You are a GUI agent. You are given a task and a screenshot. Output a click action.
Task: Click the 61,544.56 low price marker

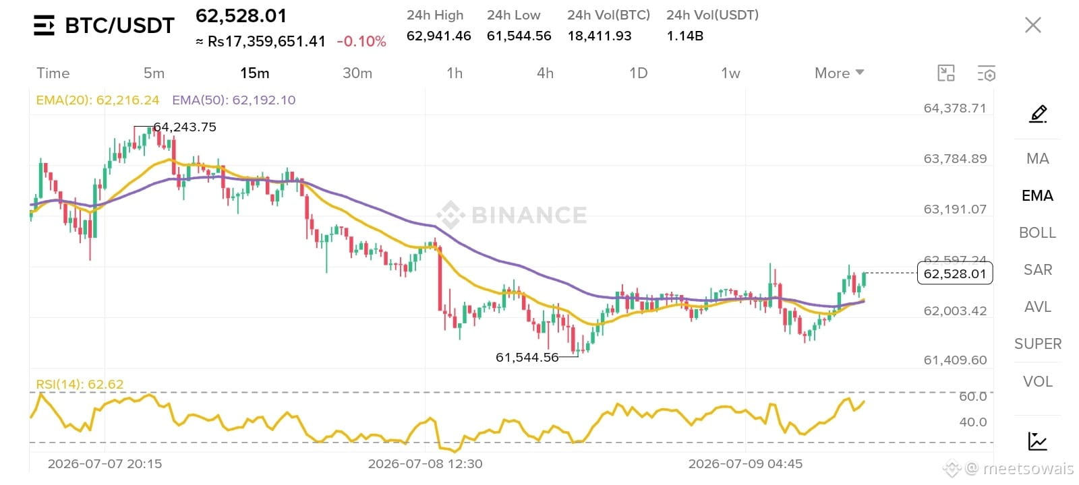coord(527,357)
